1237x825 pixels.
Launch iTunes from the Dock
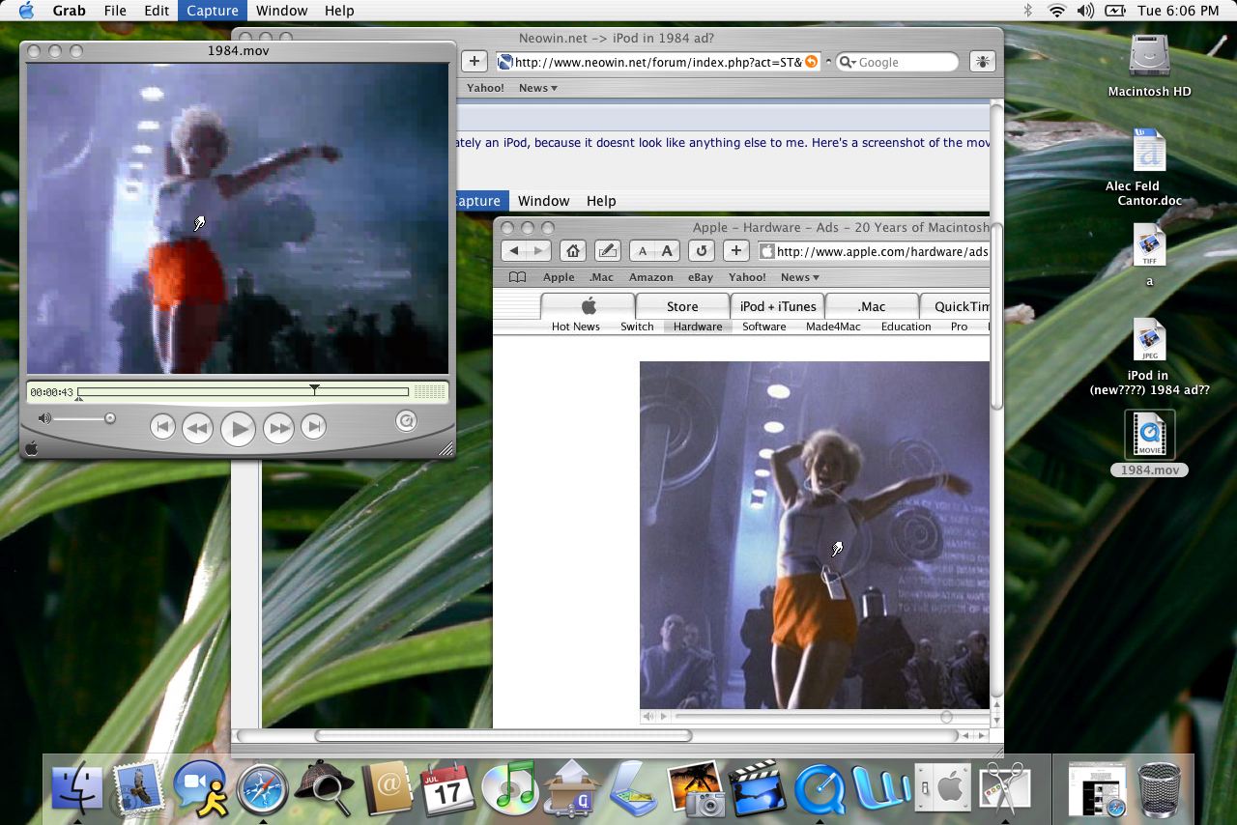[x=509, y=788]
